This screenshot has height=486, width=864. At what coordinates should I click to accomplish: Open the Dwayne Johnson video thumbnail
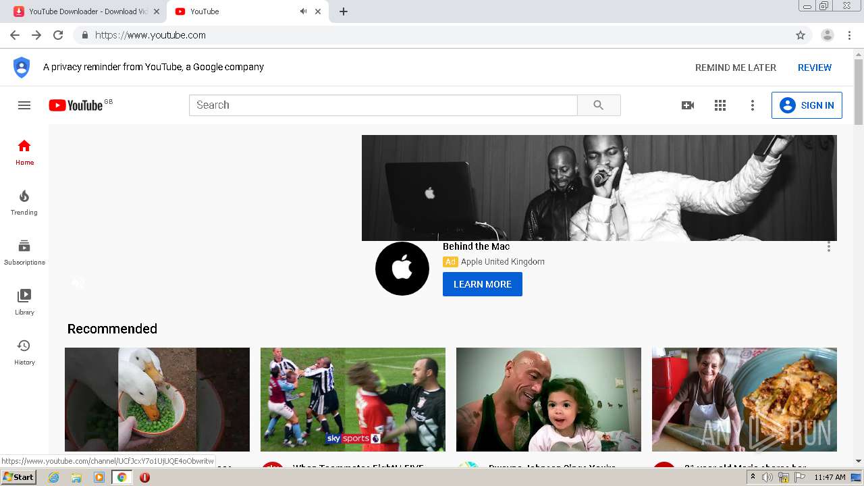click(549, 400)
